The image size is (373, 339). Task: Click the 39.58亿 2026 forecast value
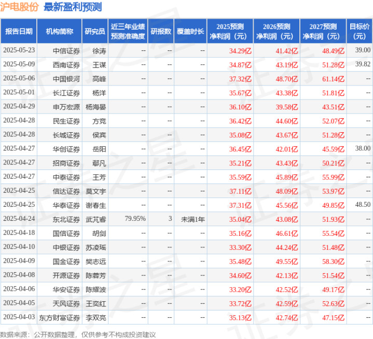[287, 107]
